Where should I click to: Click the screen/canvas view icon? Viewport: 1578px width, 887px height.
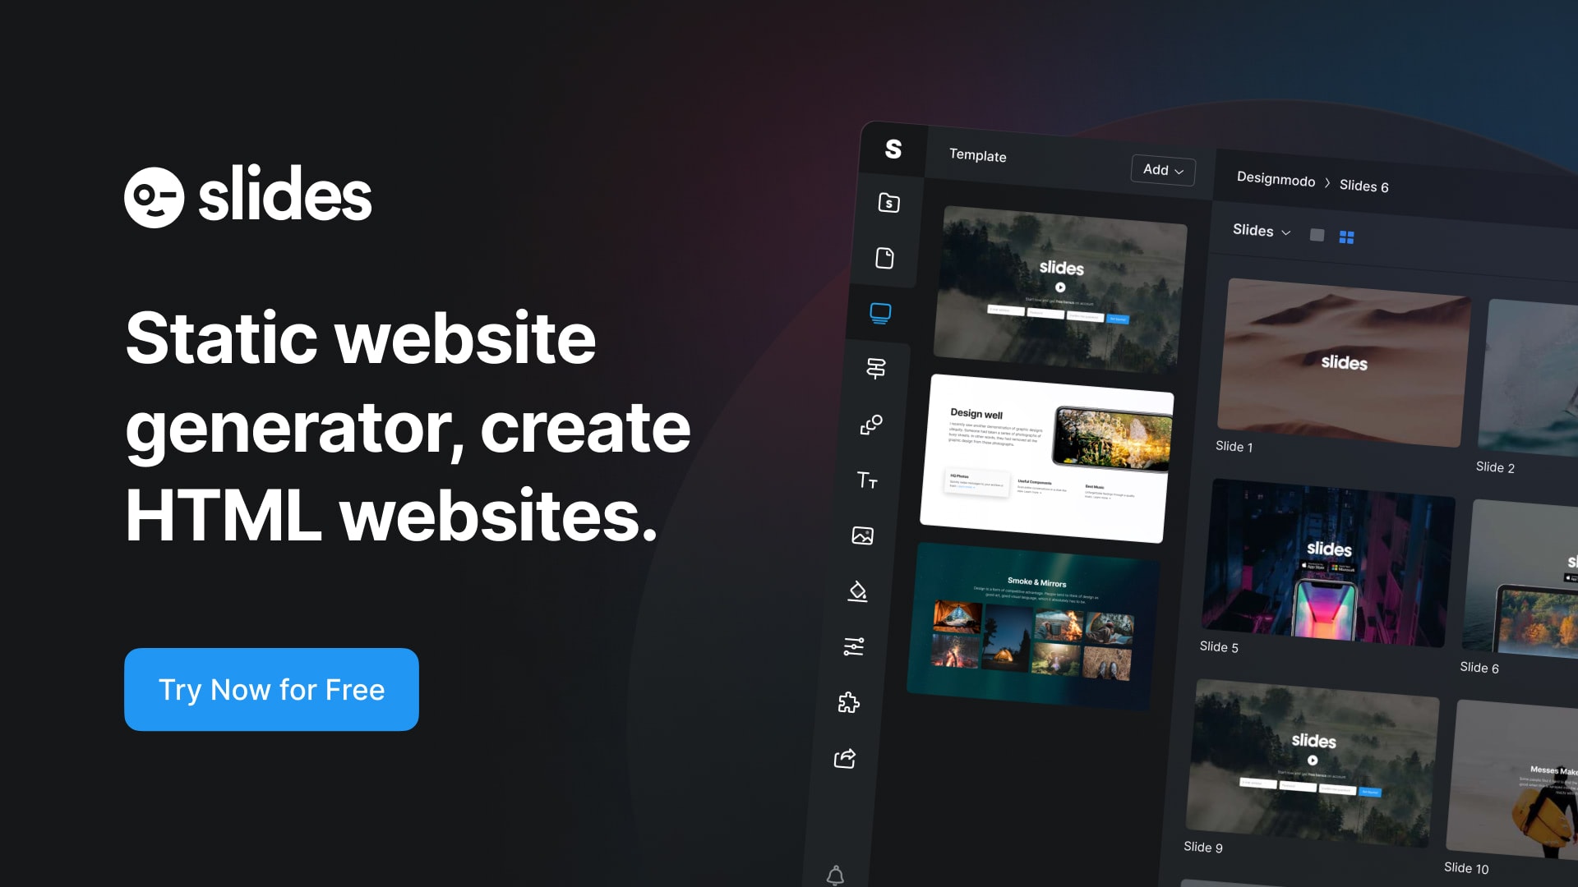click(881, 312)
